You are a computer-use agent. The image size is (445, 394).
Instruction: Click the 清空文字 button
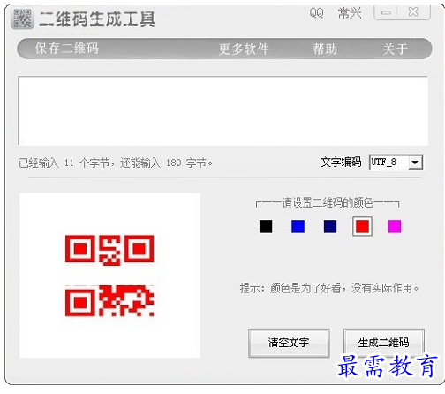pos(289,343)
